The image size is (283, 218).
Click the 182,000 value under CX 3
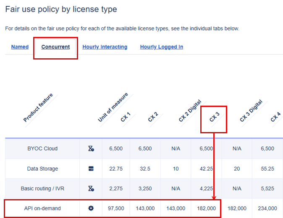click(206, 208)
